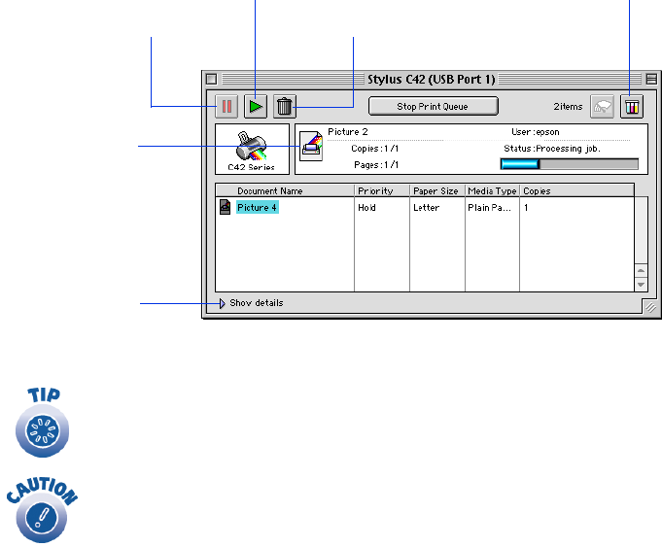This screenshot has width=662, height=547.
Task: Click the job processing progress bar
Action: click(569, 164)
